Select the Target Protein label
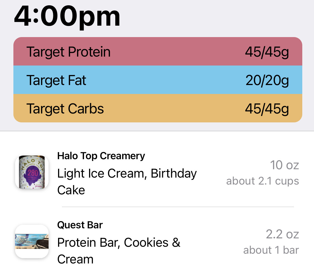Viewport: 314px width, 276px height. click(68, 52)
